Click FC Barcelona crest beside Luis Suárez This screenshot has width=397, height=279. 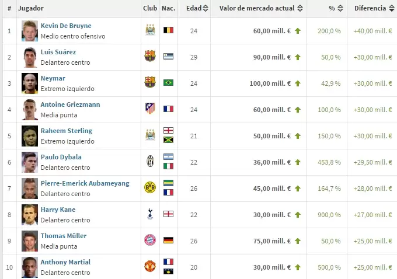click(150, 56)
